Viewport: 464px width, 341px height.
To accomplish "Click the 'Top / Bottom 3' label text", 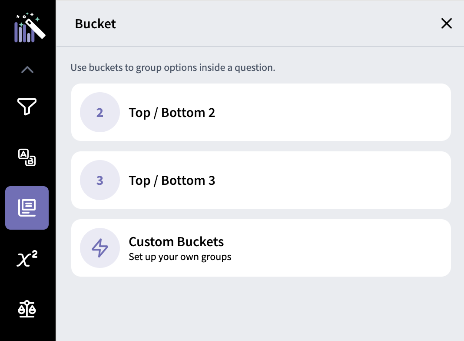I will [x=172, y=181].
